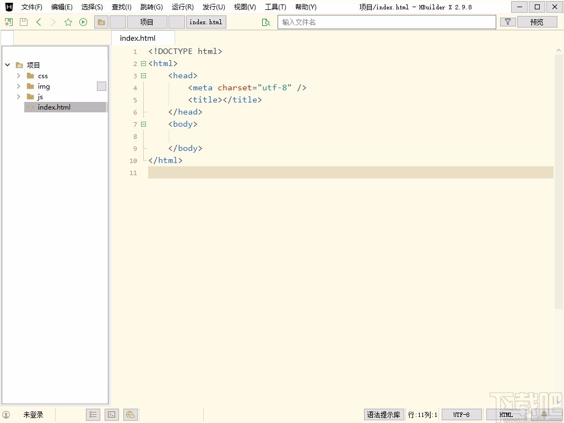
Task: Click the star bookmark icon
Action: tap(68, 22)
